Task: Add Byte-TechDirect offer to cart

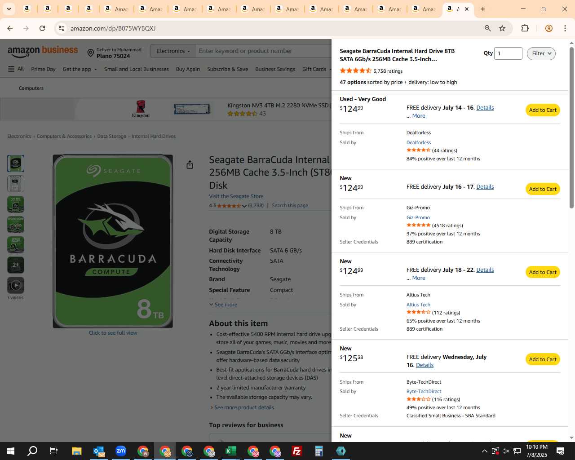Action: 543,359
